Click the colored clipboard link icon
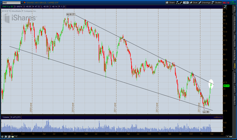The width and height of the screenshot is (237, 140). 25,3
